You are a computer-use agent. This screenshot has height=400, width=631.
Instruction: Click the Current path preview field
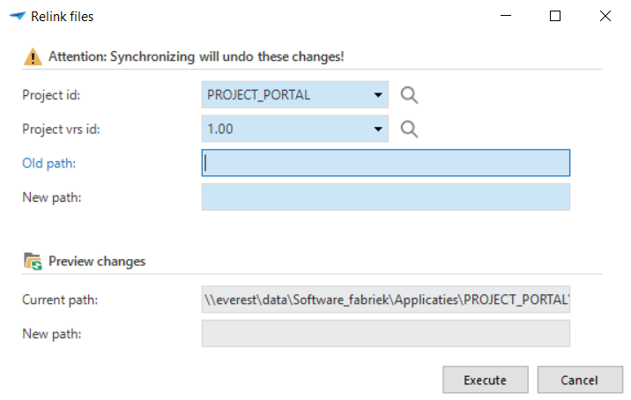click(x=386, y=300)
